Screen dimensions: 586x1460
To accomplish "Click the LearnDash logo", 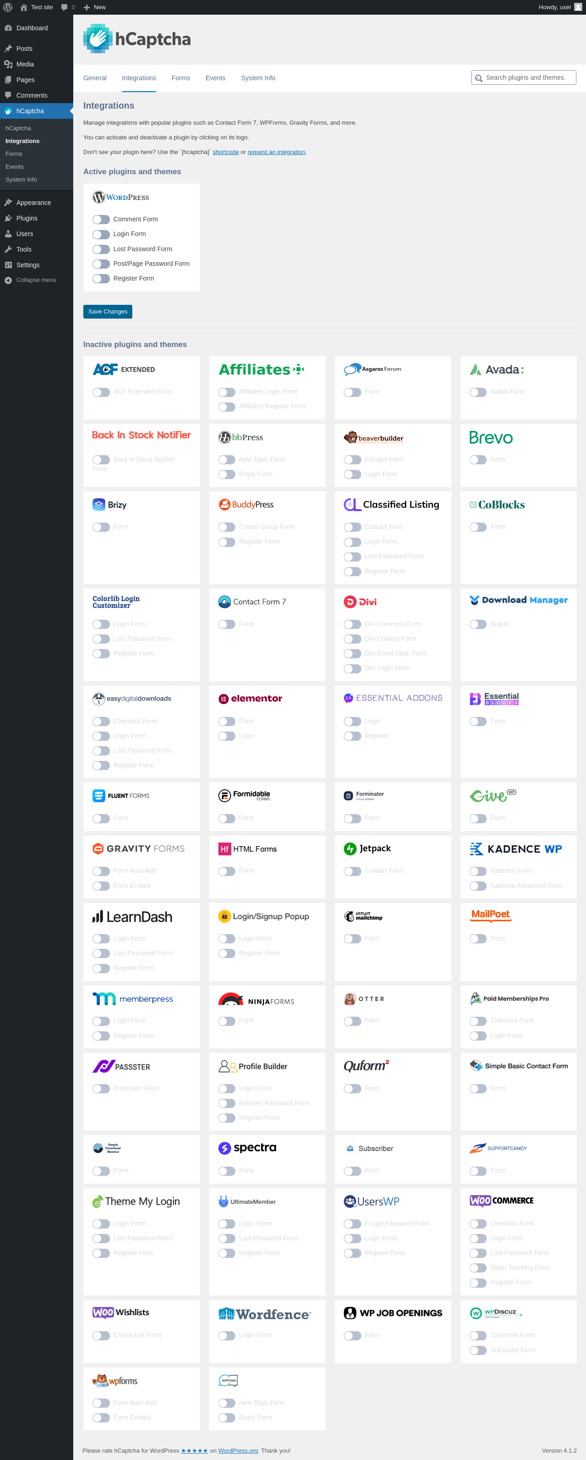I will coord(132,916).
